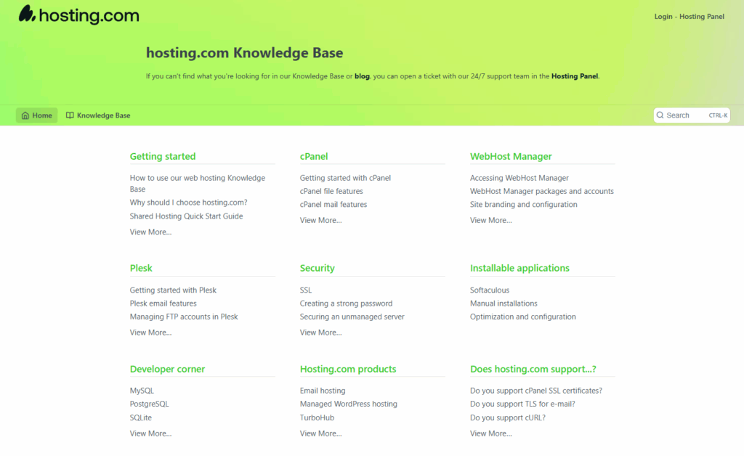Screen dimensions: 744x456
Task: Click the Home house icon
Action: tap(25, 115)
